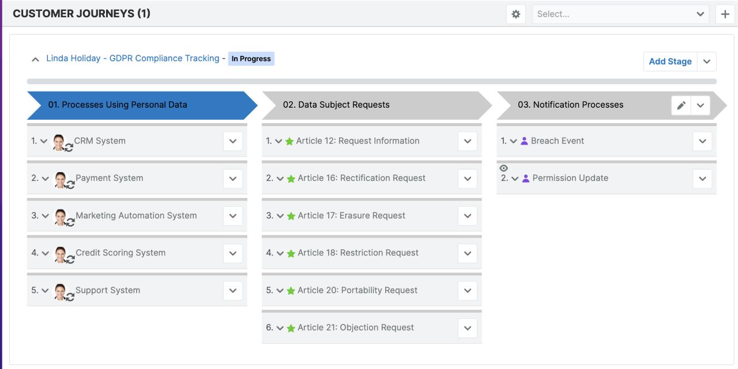
Task: Open the Credit Scoring System actions dropdown
Action: point(233,253)
